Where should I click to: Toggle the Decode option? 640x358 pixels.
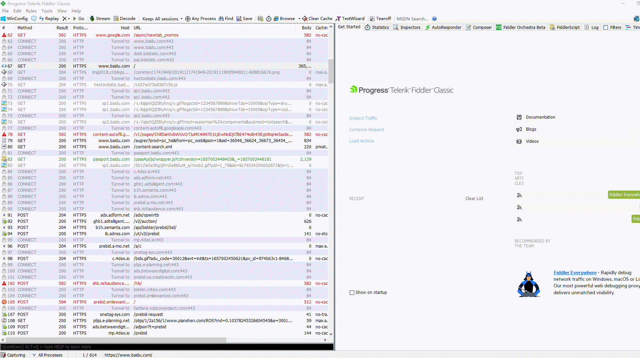click(x=124, y=19)
